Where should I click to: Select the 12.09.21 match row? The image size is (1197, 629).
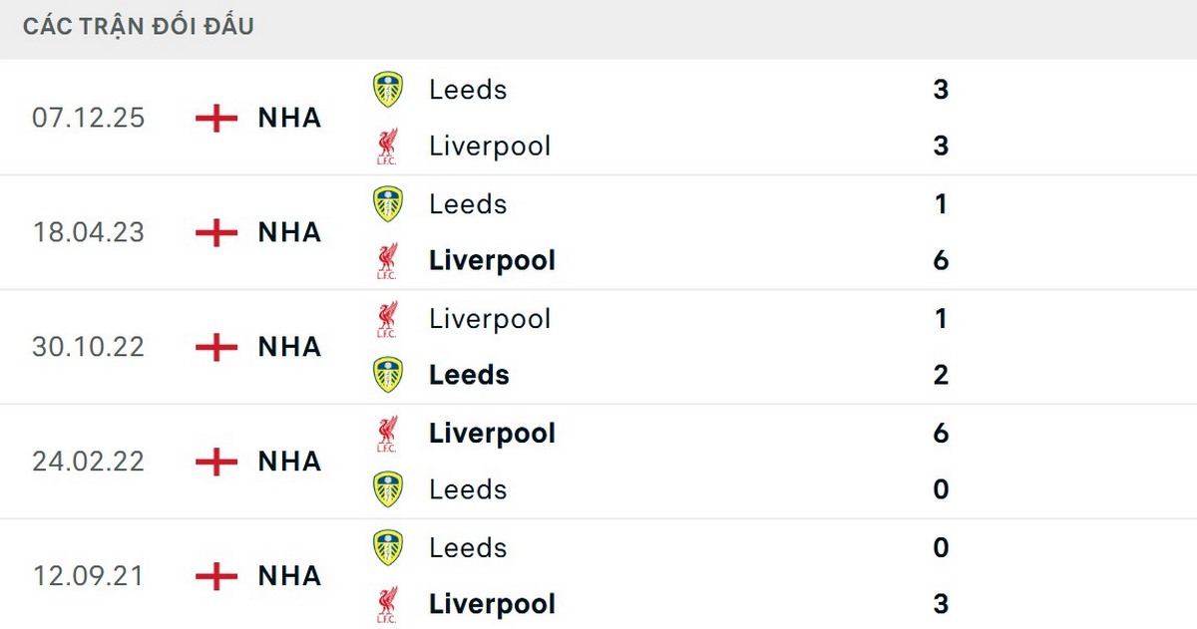click(x=598, y=575)
